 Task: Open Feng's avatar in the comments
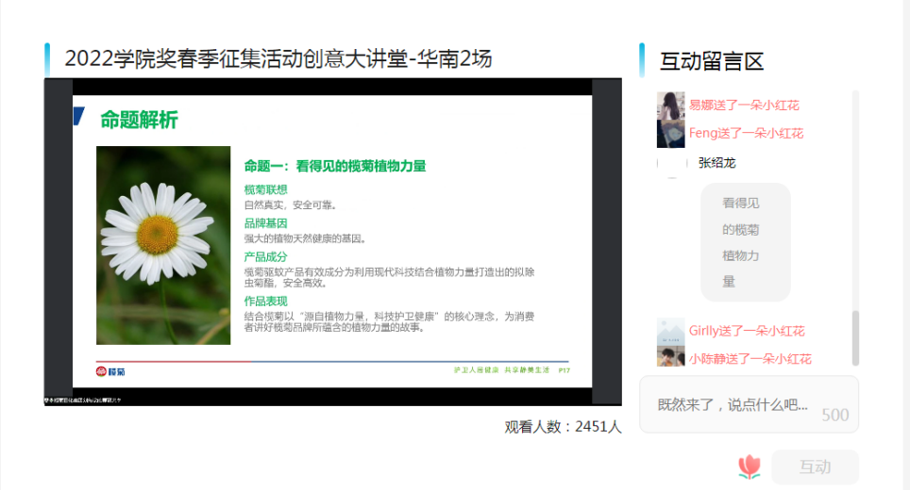(x=670, y=134)
